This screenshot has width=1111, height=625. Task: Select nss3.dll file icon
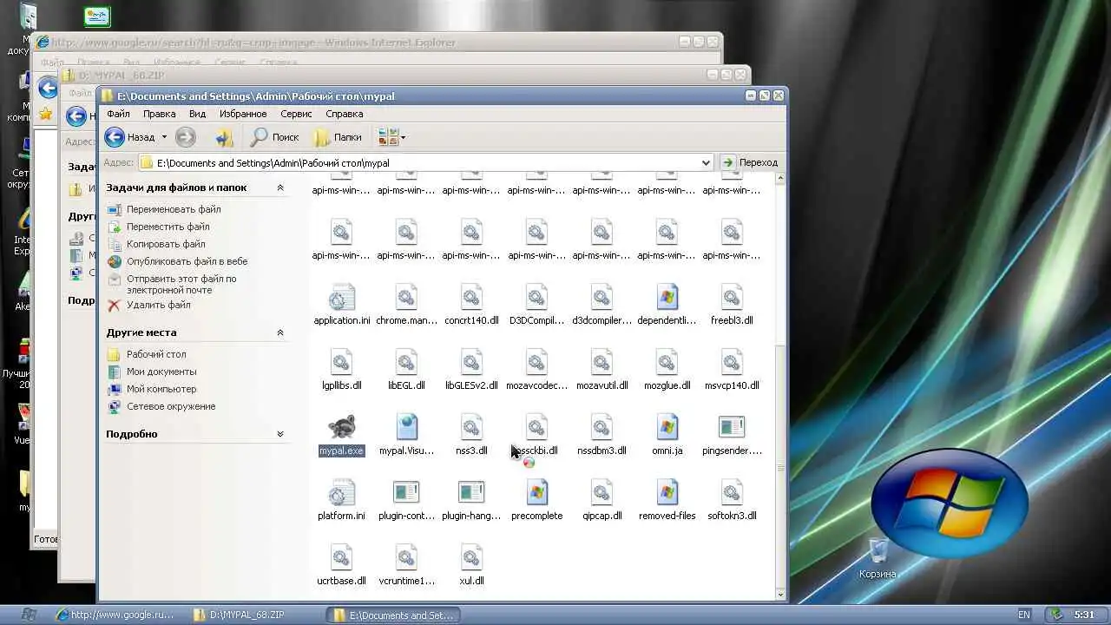click(x=471, y=426)
